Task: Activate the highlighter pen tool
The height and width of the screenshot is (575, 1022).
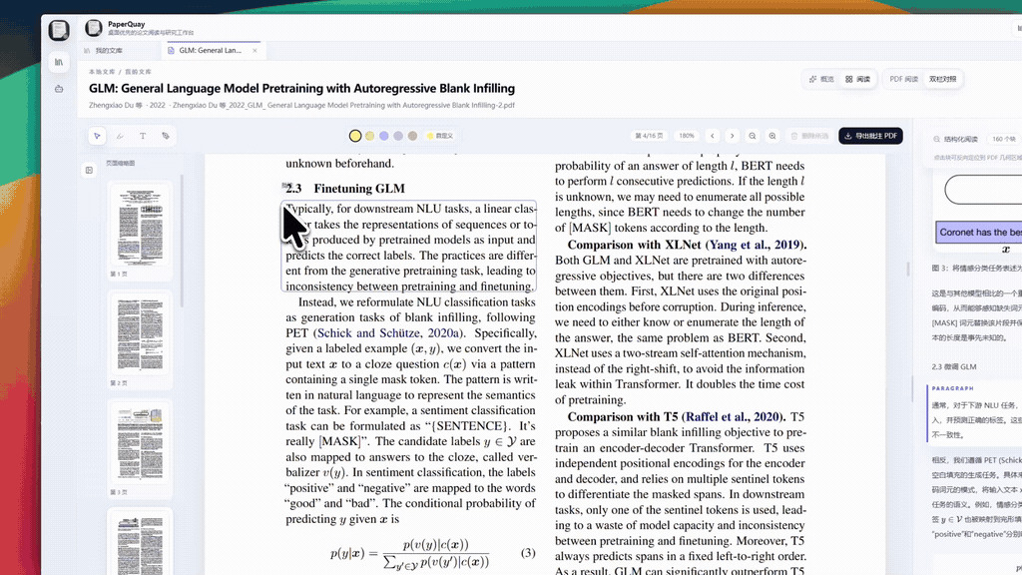Action: click(120, 136)
